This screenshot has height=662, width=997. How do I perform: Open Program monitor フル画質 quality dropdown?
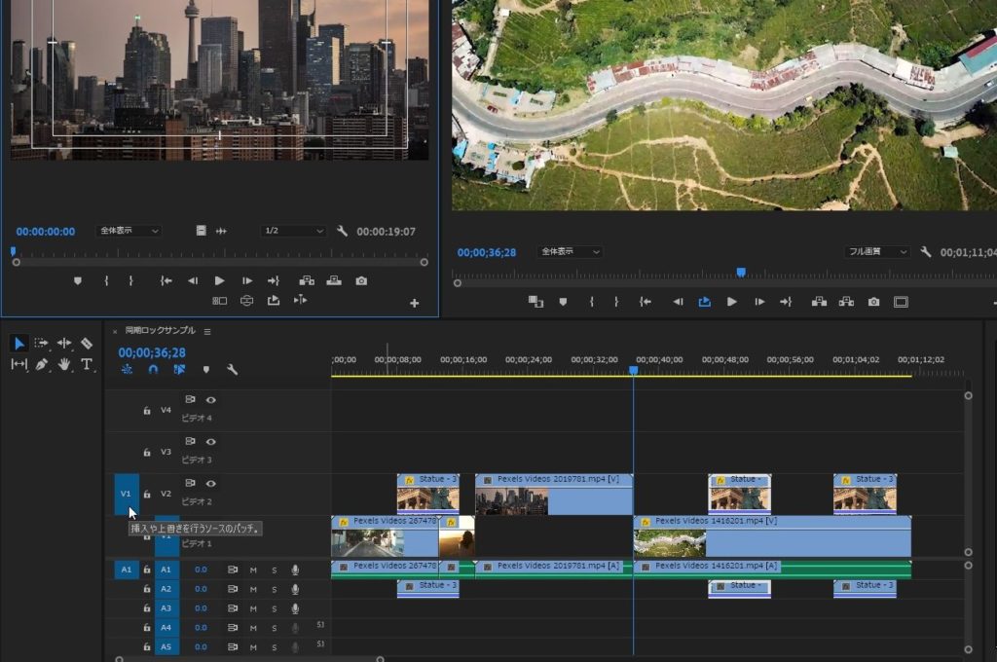876,252
